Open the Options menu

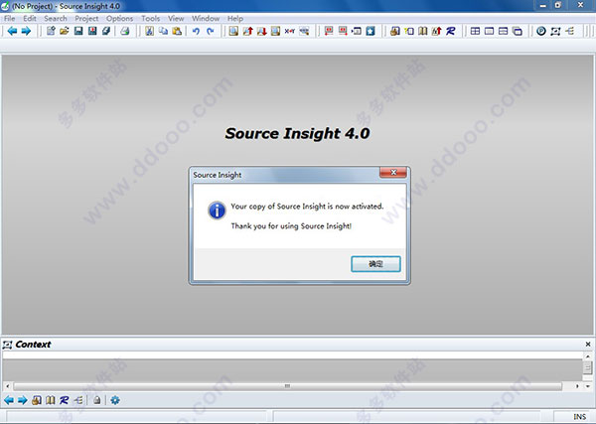click(x=119, y=18)
